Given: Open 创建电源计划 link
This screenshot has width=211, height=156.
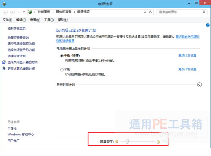Looking at the screenshot, I should tap(16, 56).
